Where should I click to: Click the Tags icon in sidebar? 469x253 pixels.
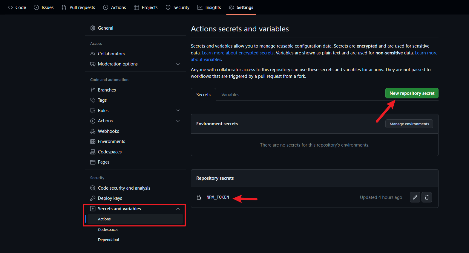[x=93, y=100]
